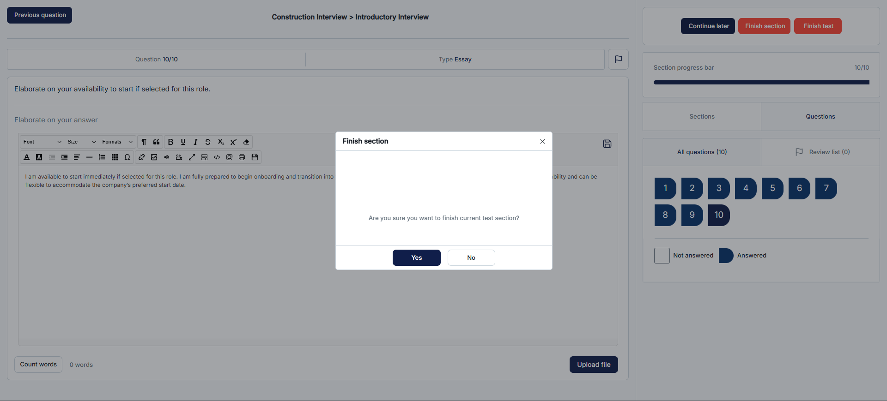Toggle bold formatting in the editor

pos(170,142)
